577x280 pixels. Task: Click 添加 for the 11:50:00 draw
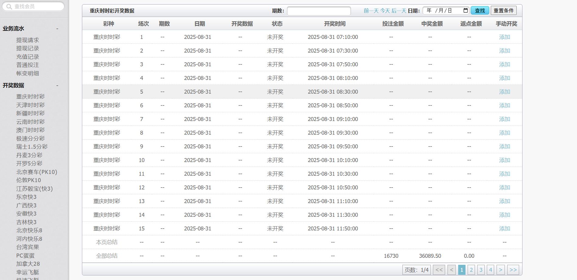pos(504,229)
